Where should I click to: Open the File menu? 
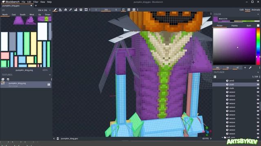(23, 2)
